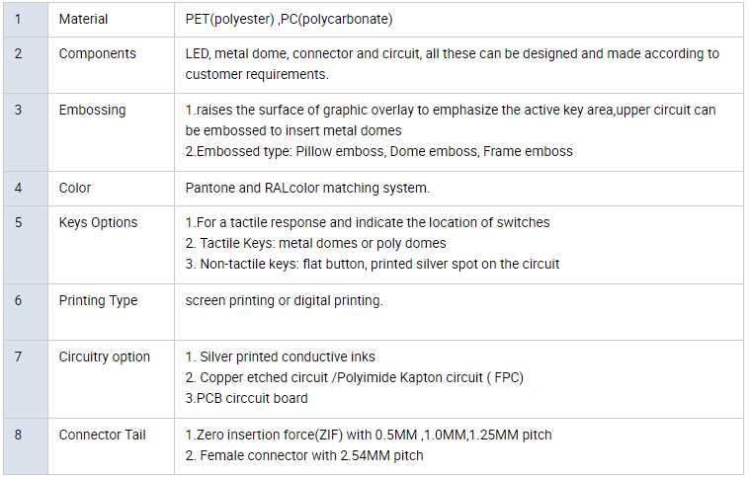Screen dimensions: 749x477
Task: Click the Non-tactile keys flat button line
Action: [x=373, y=264]
